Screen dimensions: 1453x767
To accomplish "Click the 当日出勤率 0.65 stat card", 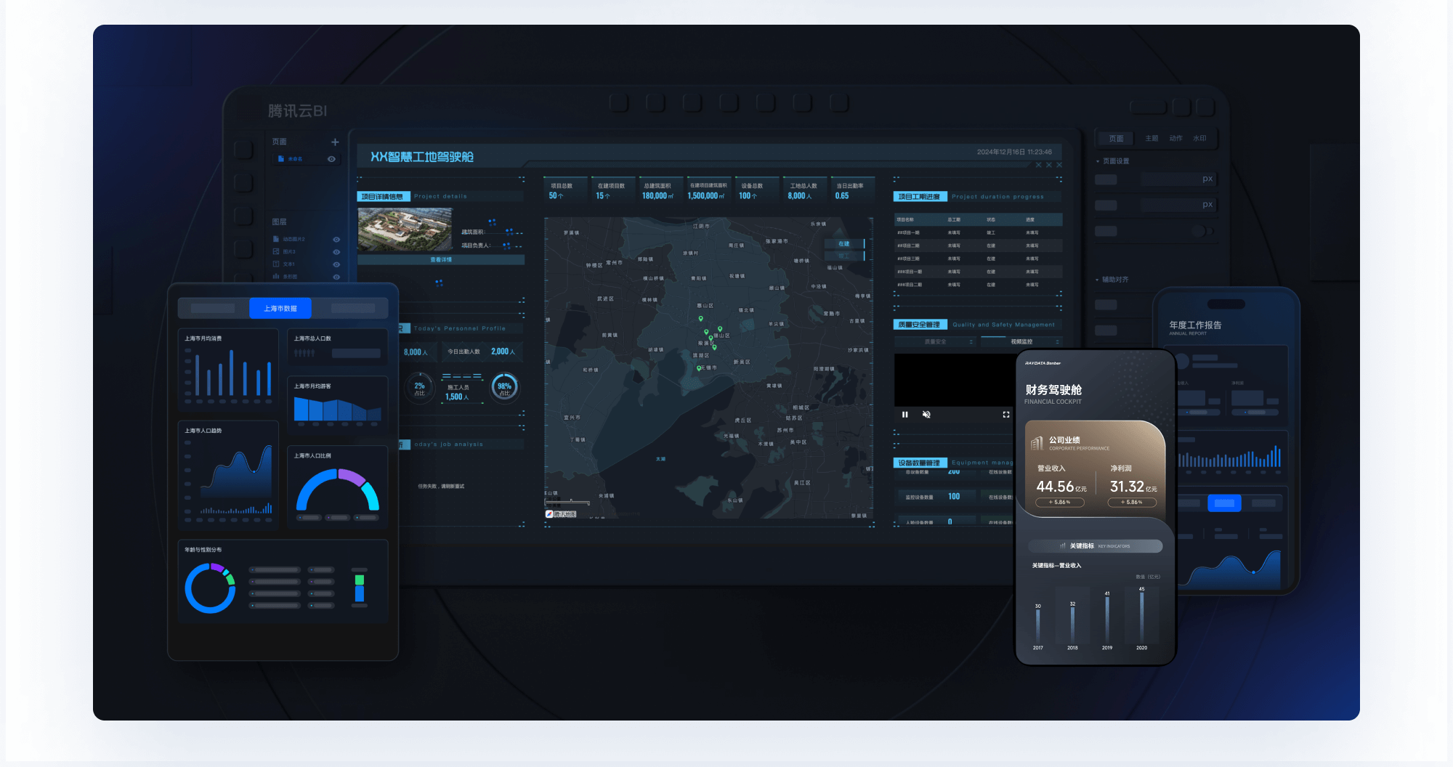I will click(851, 190).
